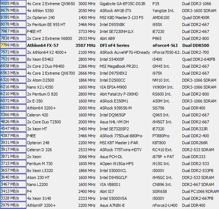Click the Intel D945GCLF motherboard cell
Image resolution: width=219 pixels, height=209 pixels.
pyautogui.click(x=114, y=178)
